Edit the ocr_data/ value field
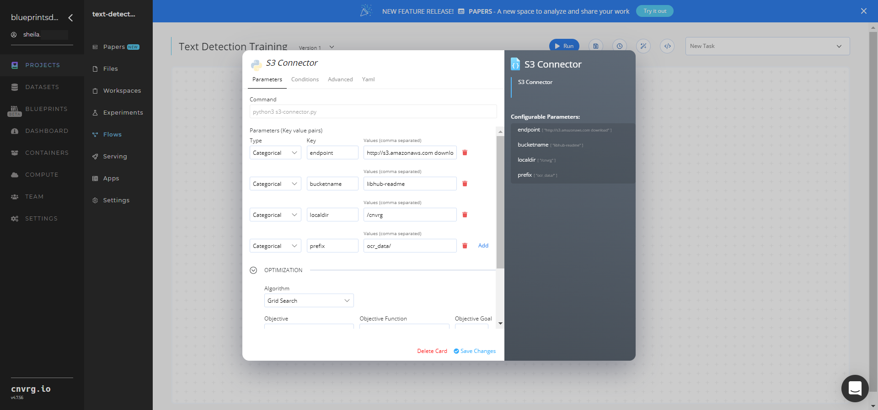The width and height of the screenshot is (878, 410). [x=410, y=246]
